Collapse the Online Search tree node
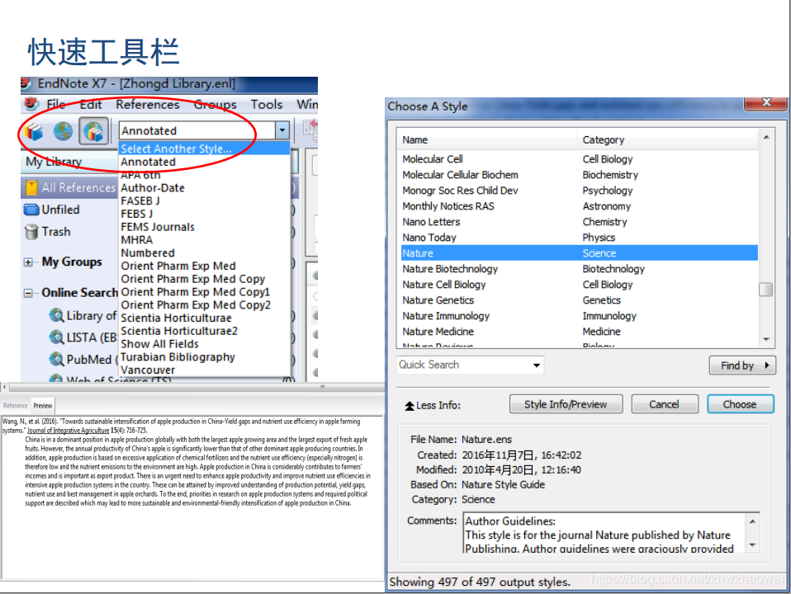Viewport: 791px width, 594px height. 28,293
